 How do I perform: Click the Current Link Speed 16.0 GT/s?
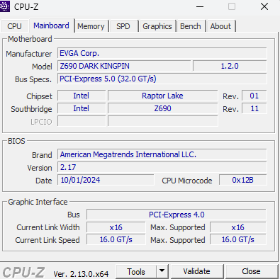116,239
